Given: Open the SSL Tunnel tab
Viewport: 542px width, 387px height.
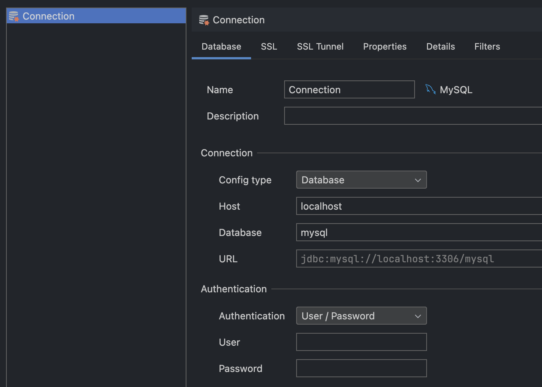Looking at the screenshot, I should (320, 47).
